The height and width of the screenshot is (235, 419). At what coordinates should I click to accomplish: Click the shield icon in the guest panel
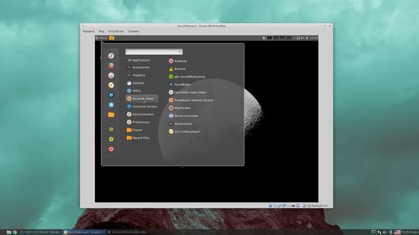coord(264,38)
